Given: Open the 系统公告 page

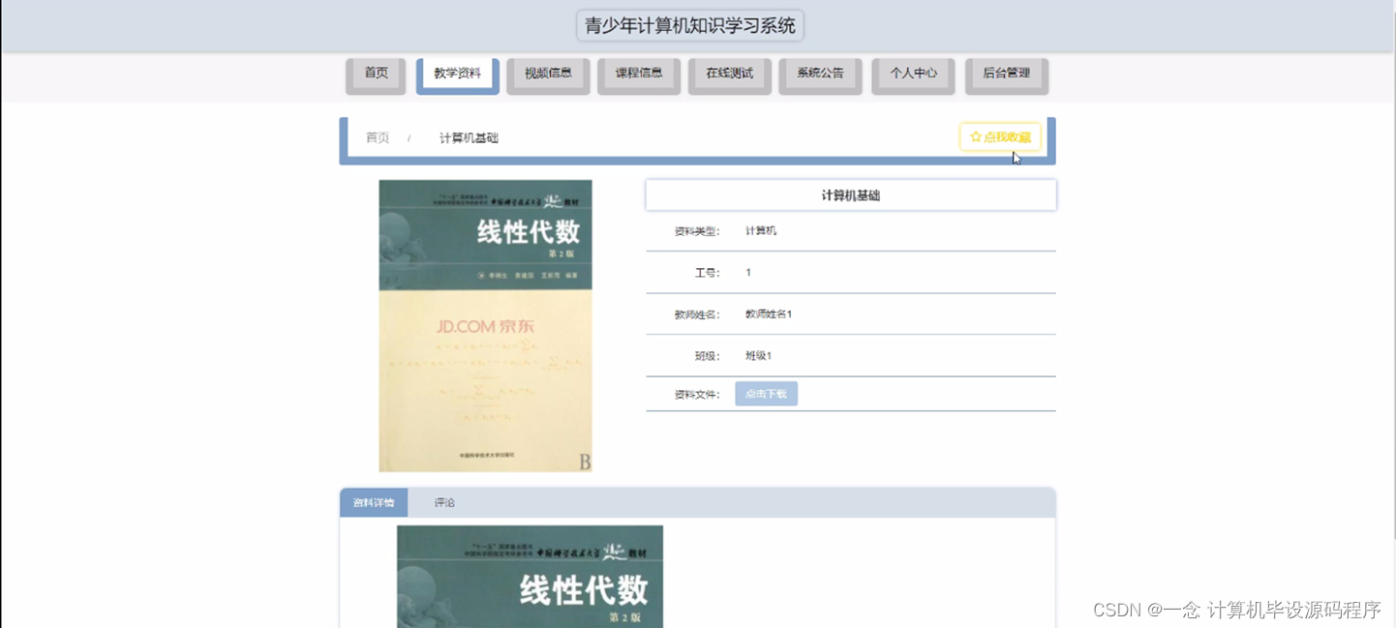Looking at the screenshot, I should click(x=820, y=75).
